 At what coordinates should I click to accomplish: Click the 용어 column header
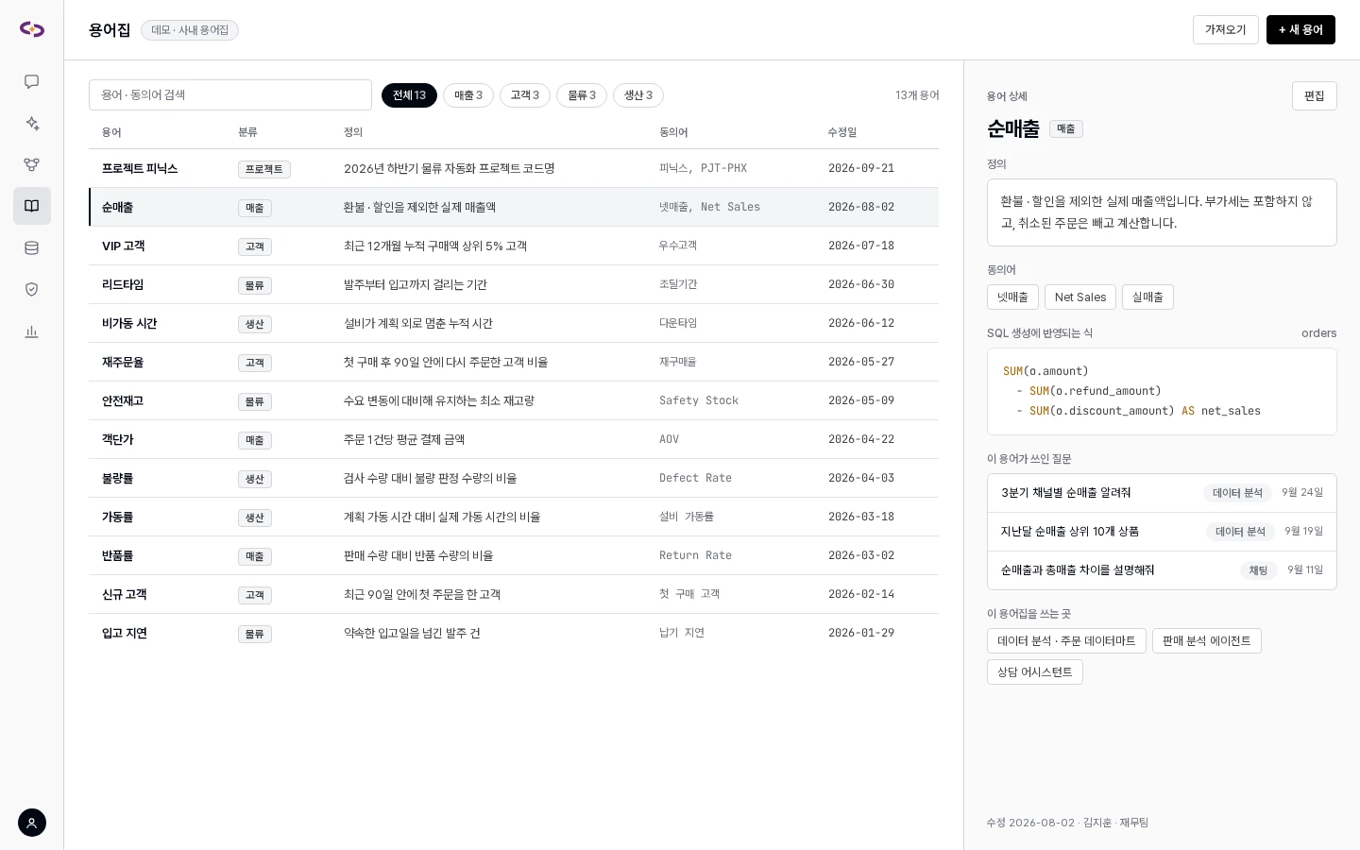pyautogui.click(x=111, y=132)
